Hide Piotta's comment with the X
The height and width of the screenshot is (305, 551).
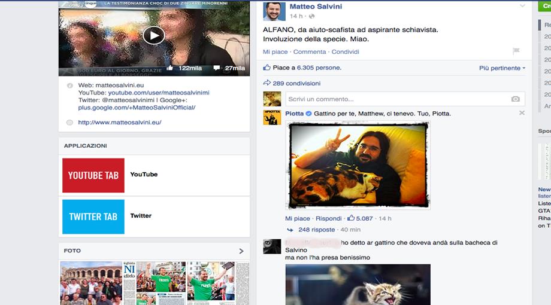click(x=522, y=113)
